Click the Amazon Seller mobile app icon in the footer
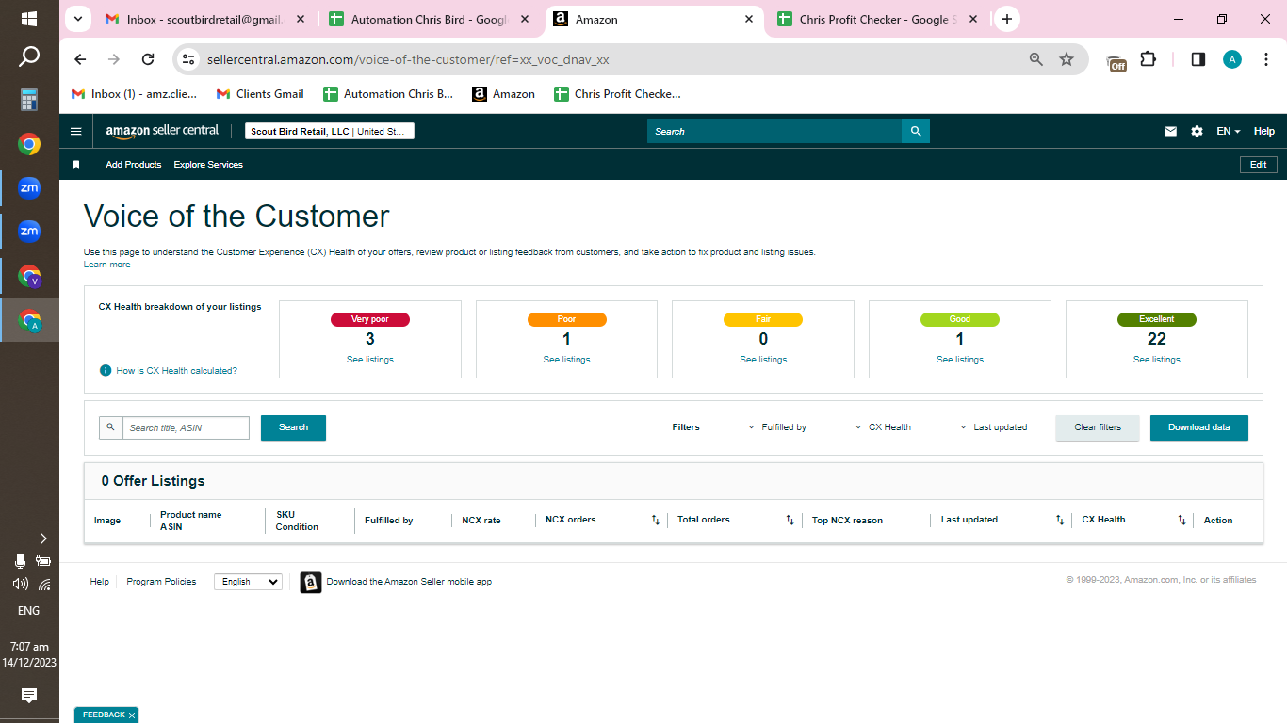Screen dimensions: 1287x723 click(x=311, y=583)
